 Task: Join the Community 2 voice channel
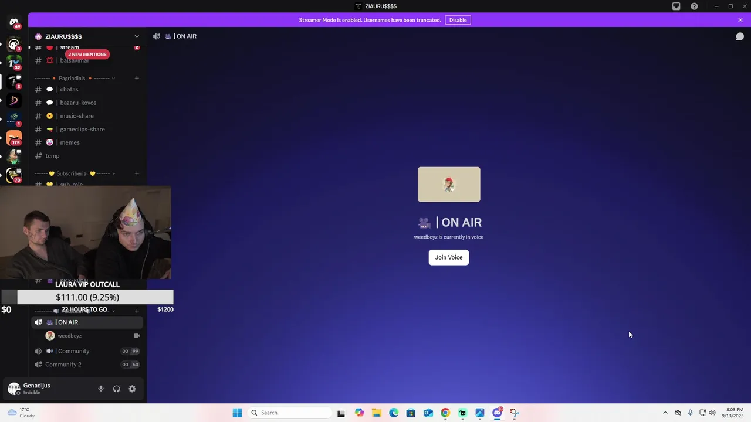pos(87,365)
